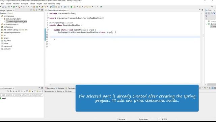Click the Run External Tools icon with red toolbox
The image size is (216, 122).
tap(19, 7)
